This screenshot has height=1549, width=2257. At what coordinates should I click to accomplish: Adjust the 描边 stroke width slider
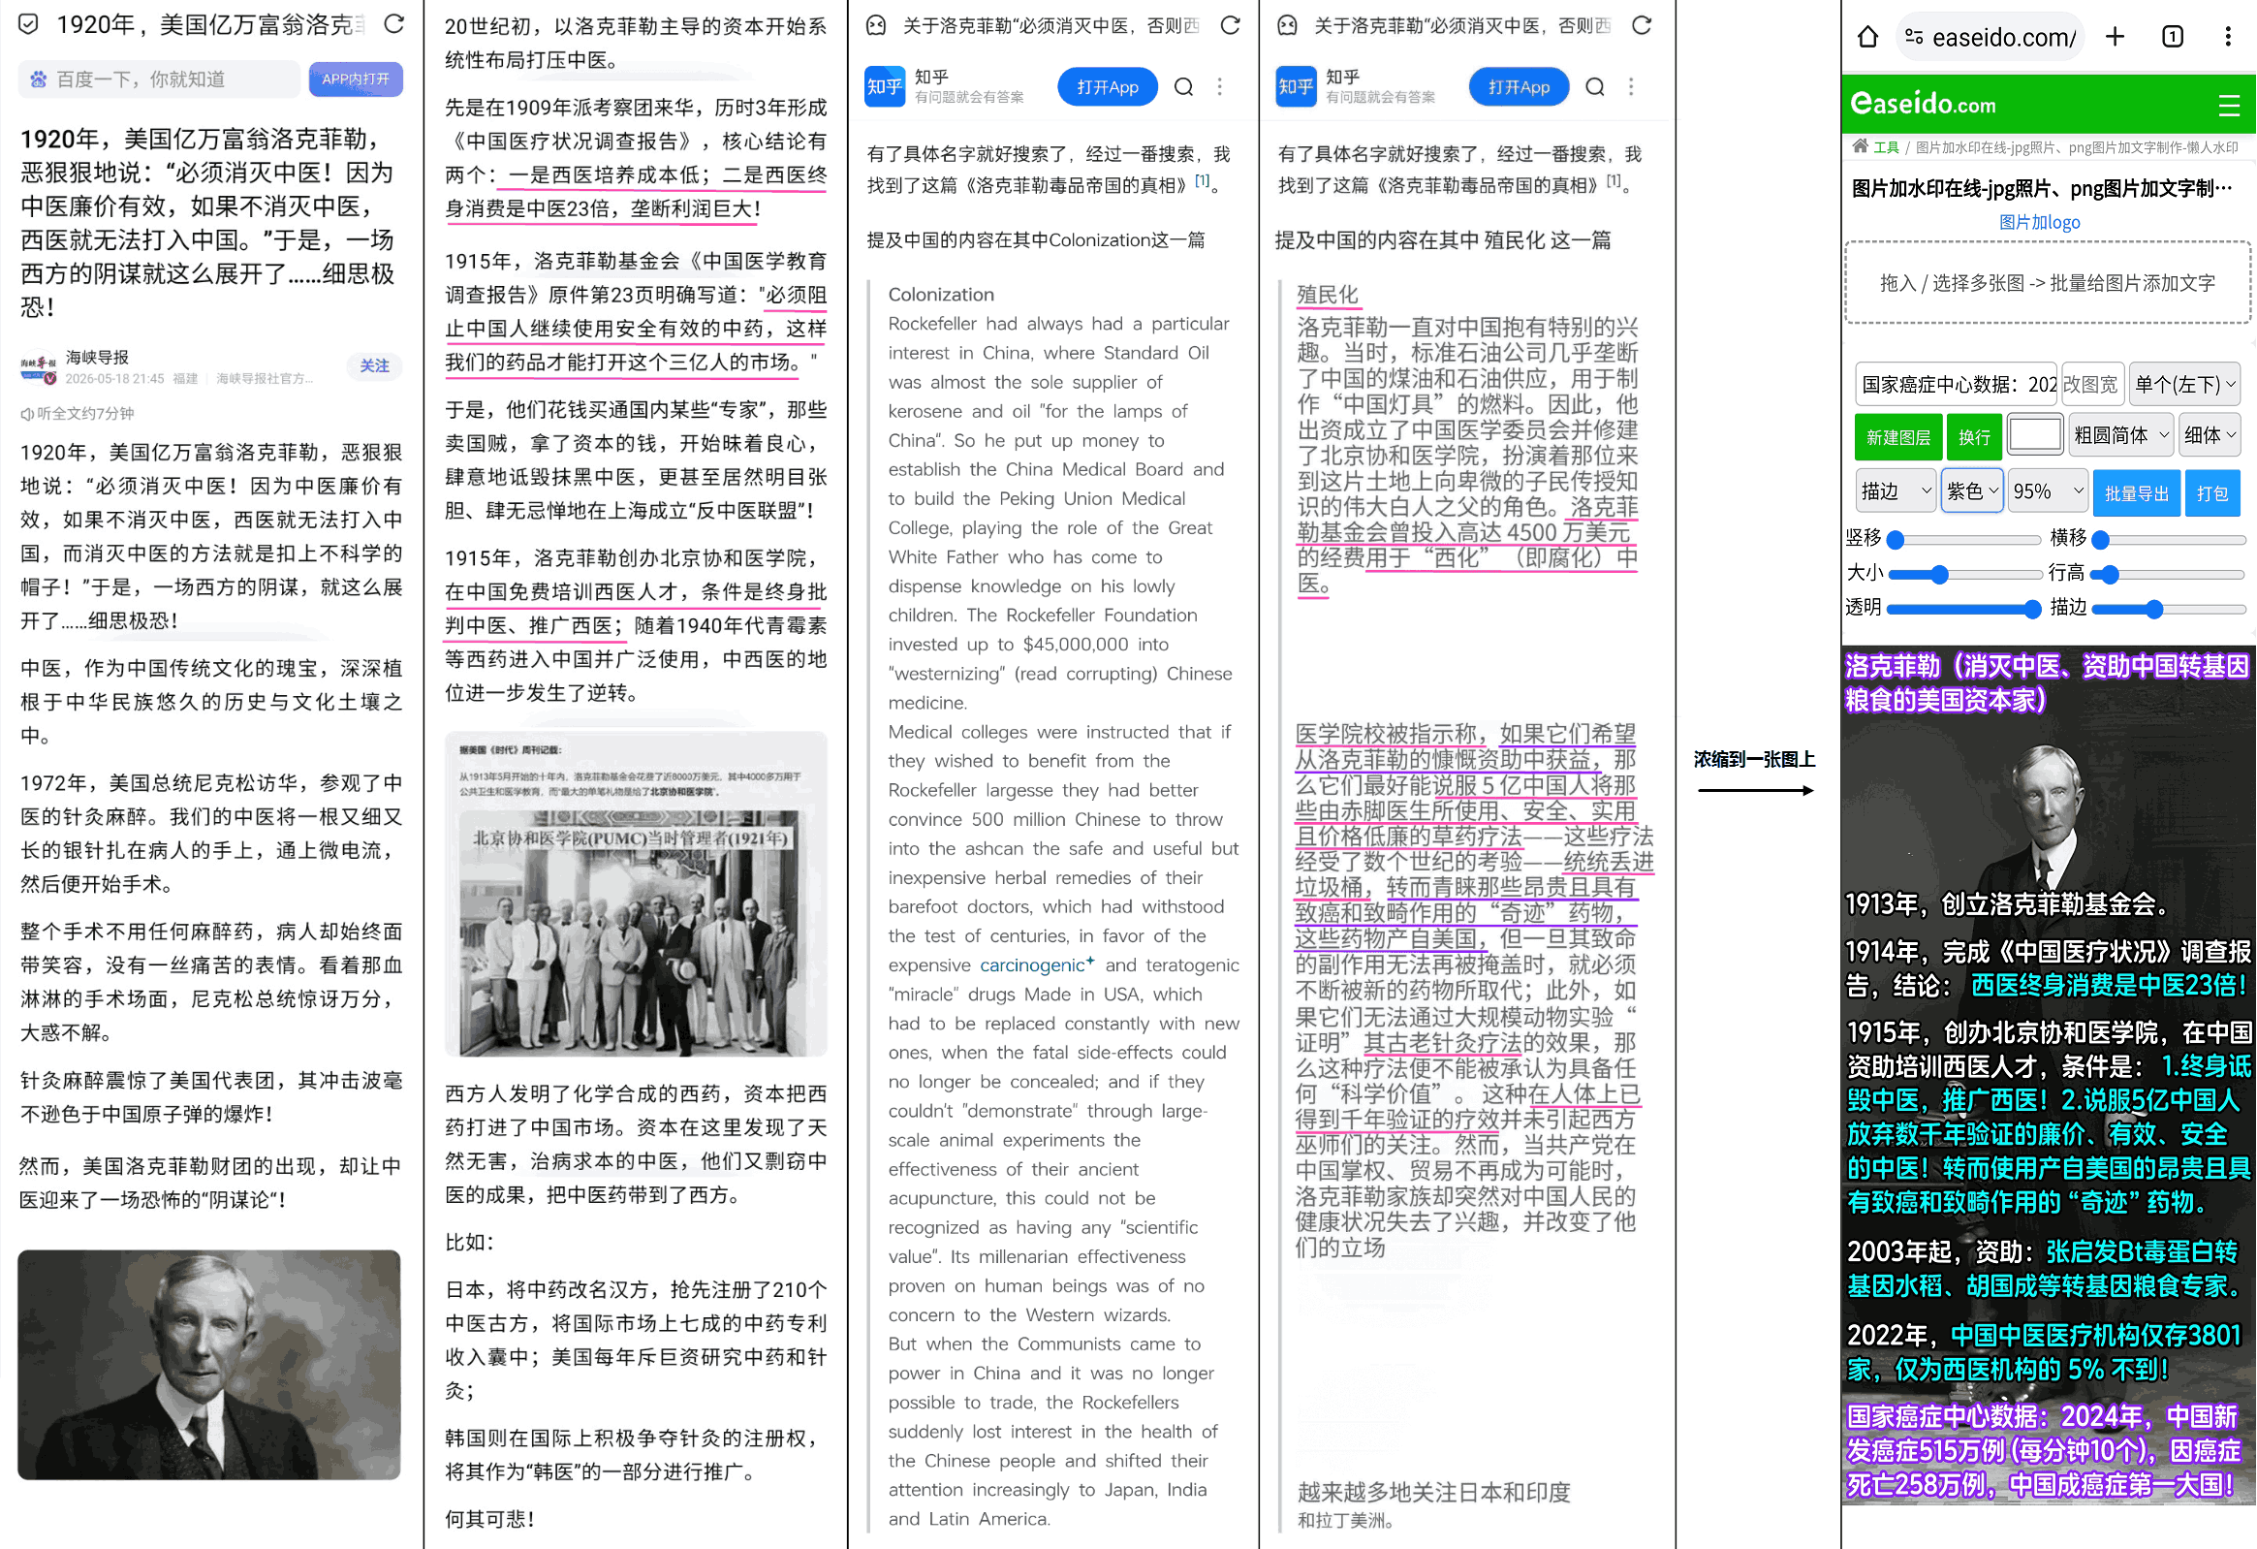click(2170, 609)
